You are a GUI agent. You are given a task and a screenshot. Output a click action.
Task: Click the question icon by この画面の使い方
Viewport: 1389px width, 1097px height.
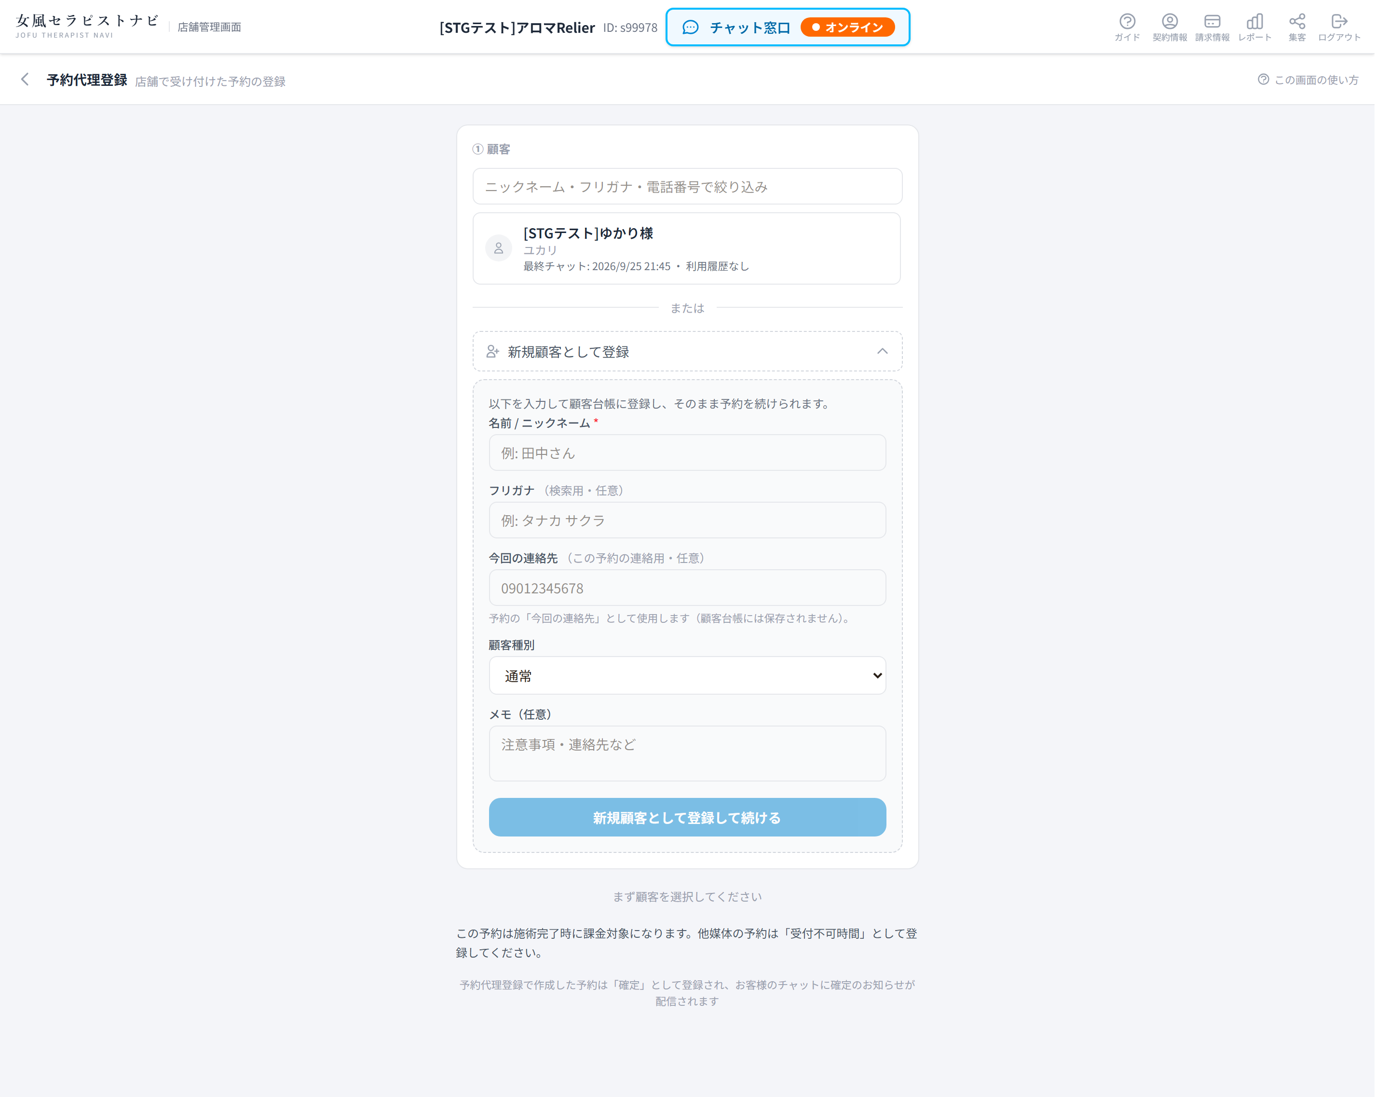point(1263,80)
